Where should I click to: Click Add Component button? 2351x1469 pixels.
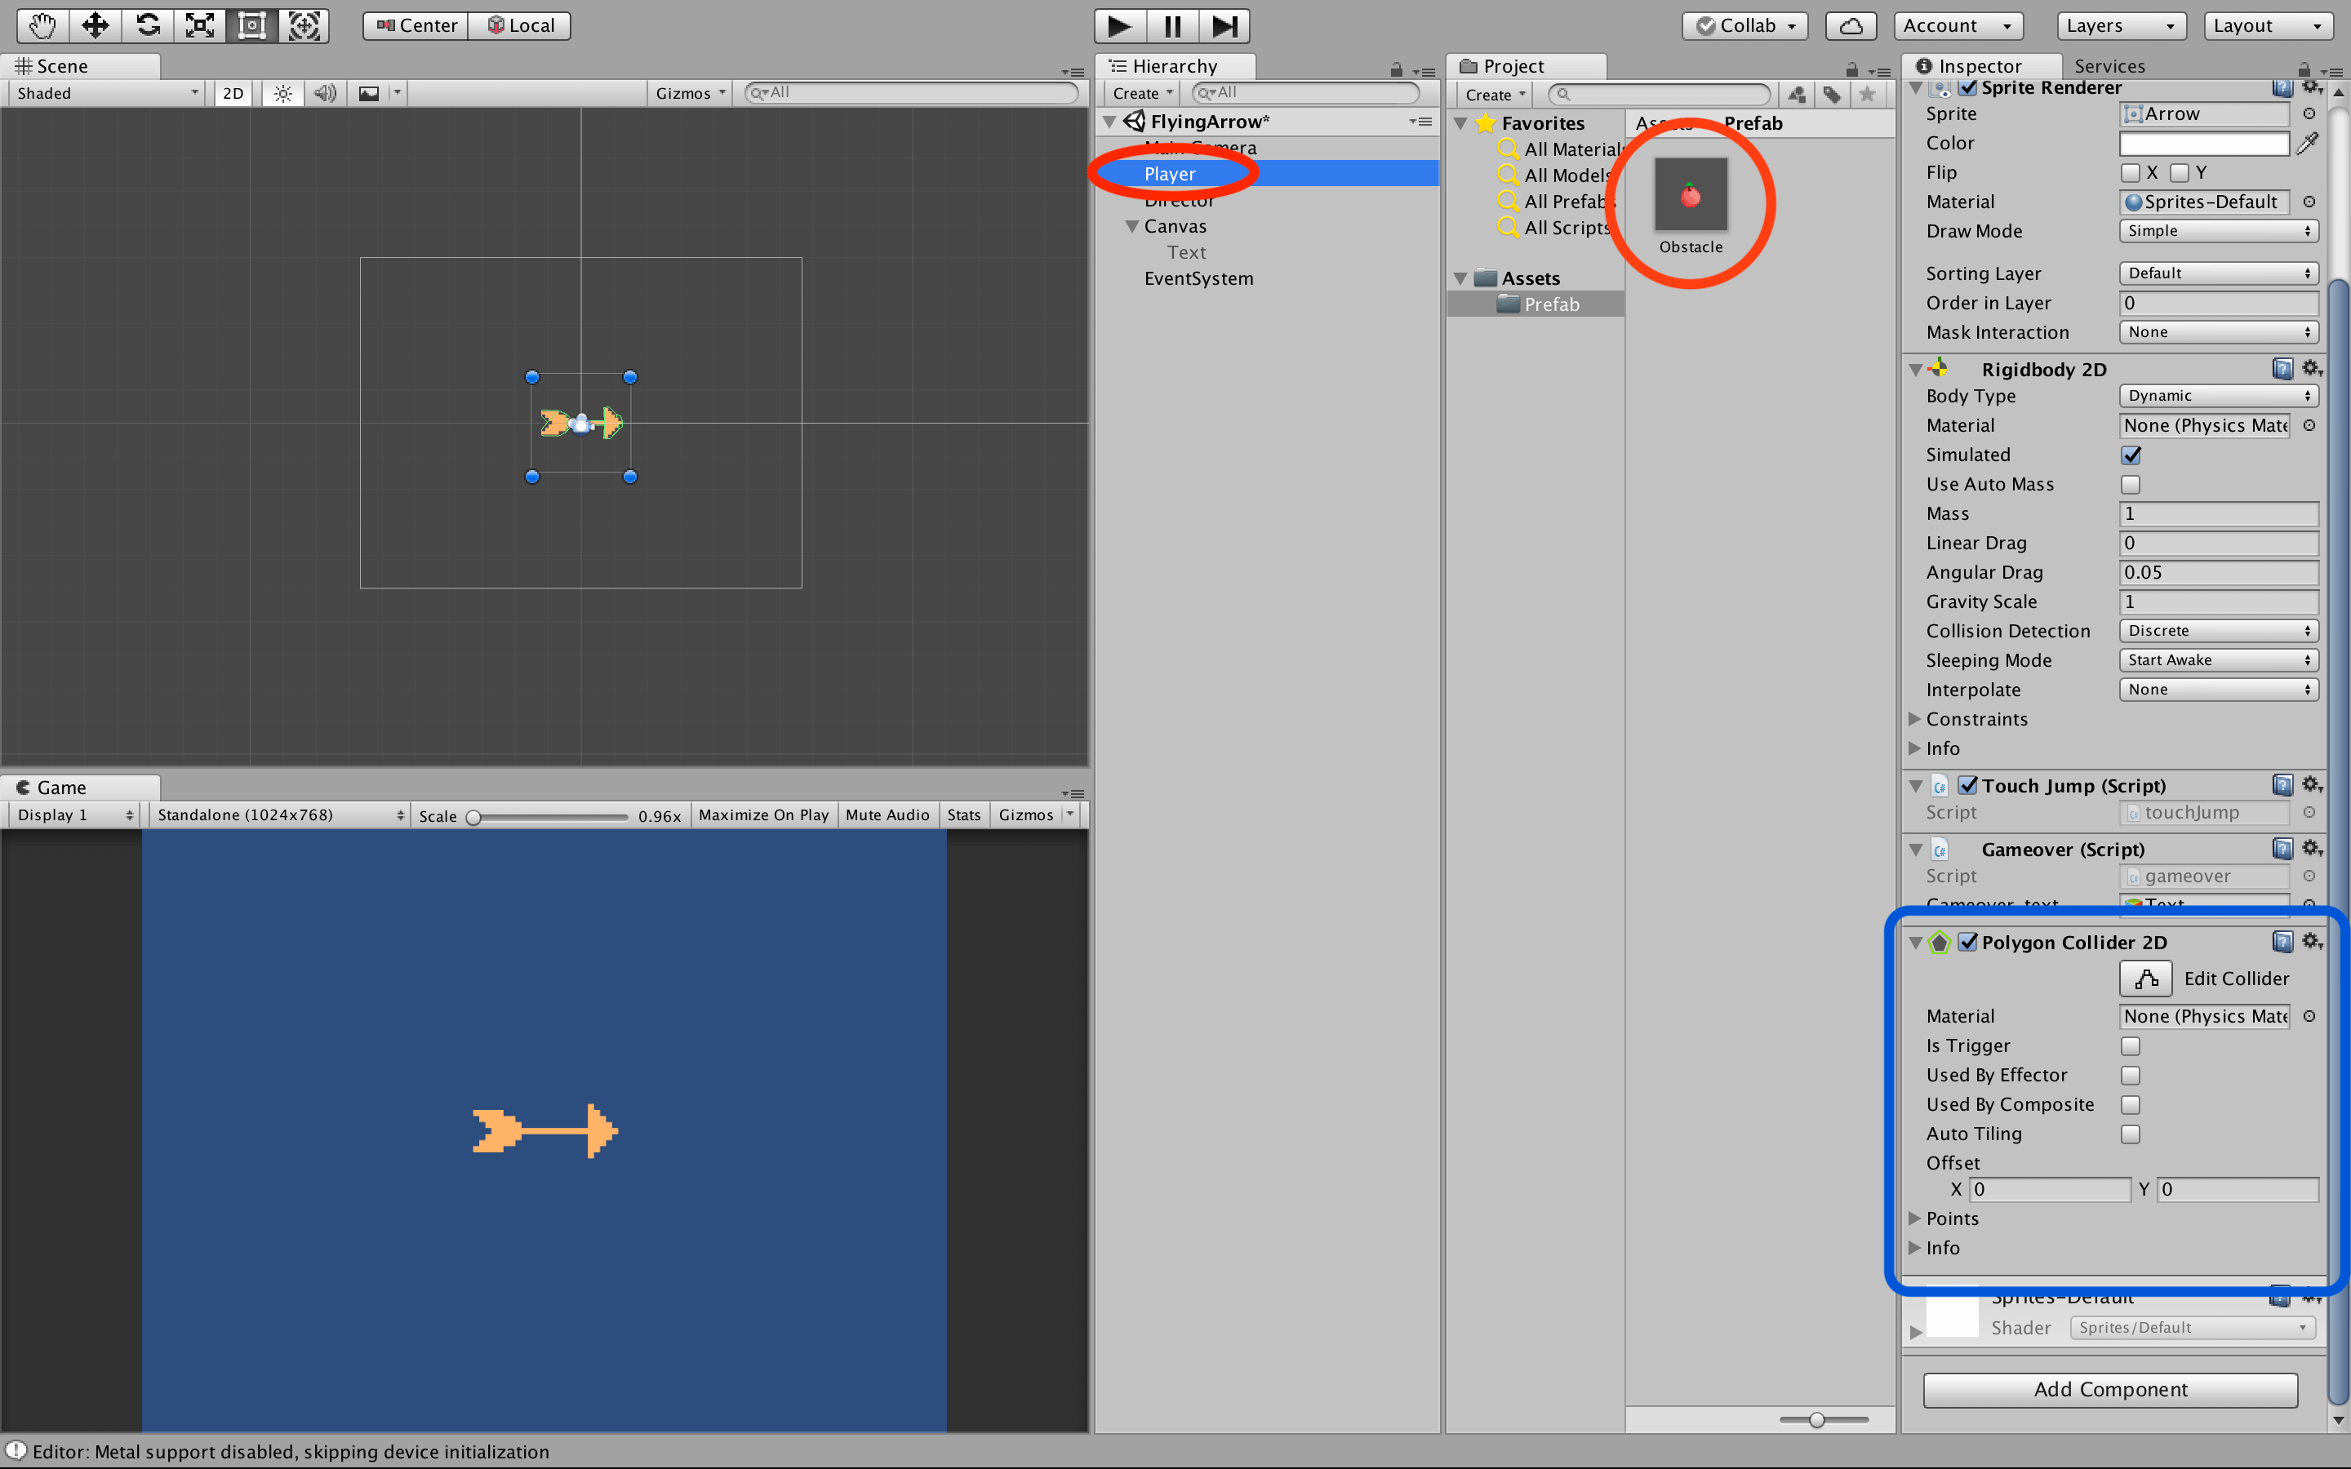click(2111, 1390)
